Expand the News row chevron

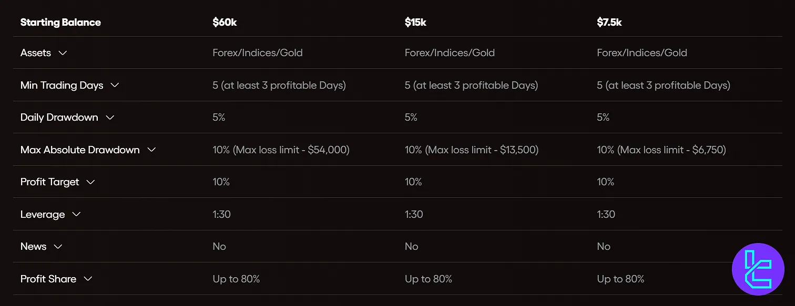[58, 247]
